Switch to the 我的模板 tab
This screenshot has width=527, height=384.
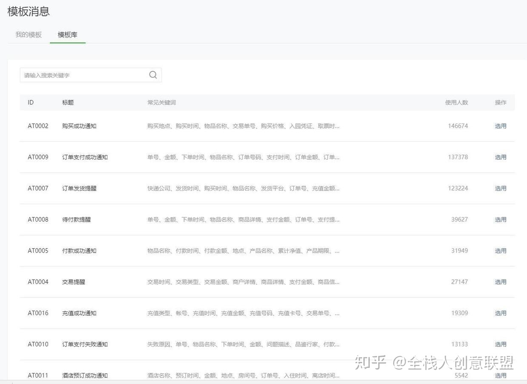click(28, 35)
